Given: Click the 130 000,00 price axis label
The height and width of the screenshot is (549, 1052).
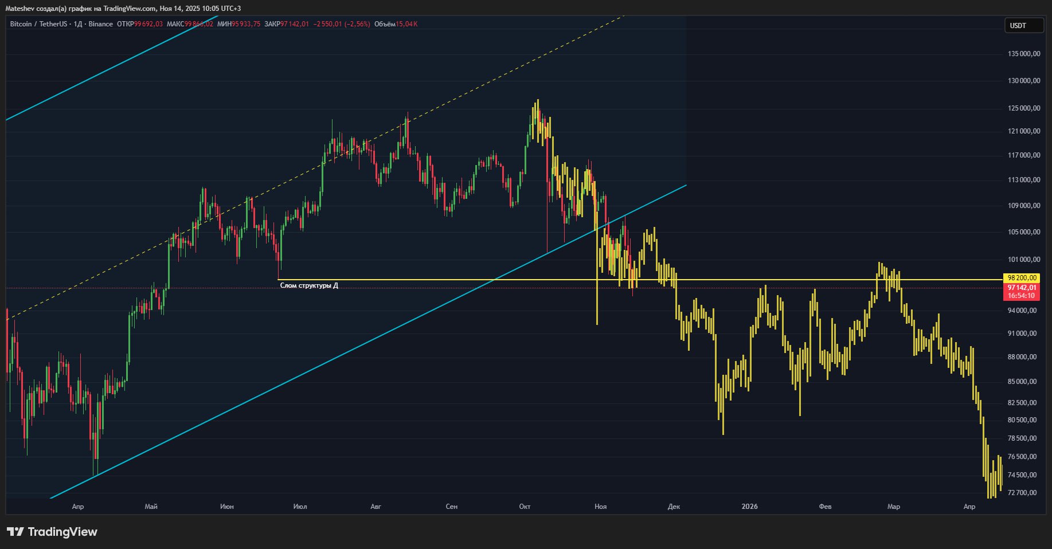Looking at the screenshot, I should click(1024, 81).
